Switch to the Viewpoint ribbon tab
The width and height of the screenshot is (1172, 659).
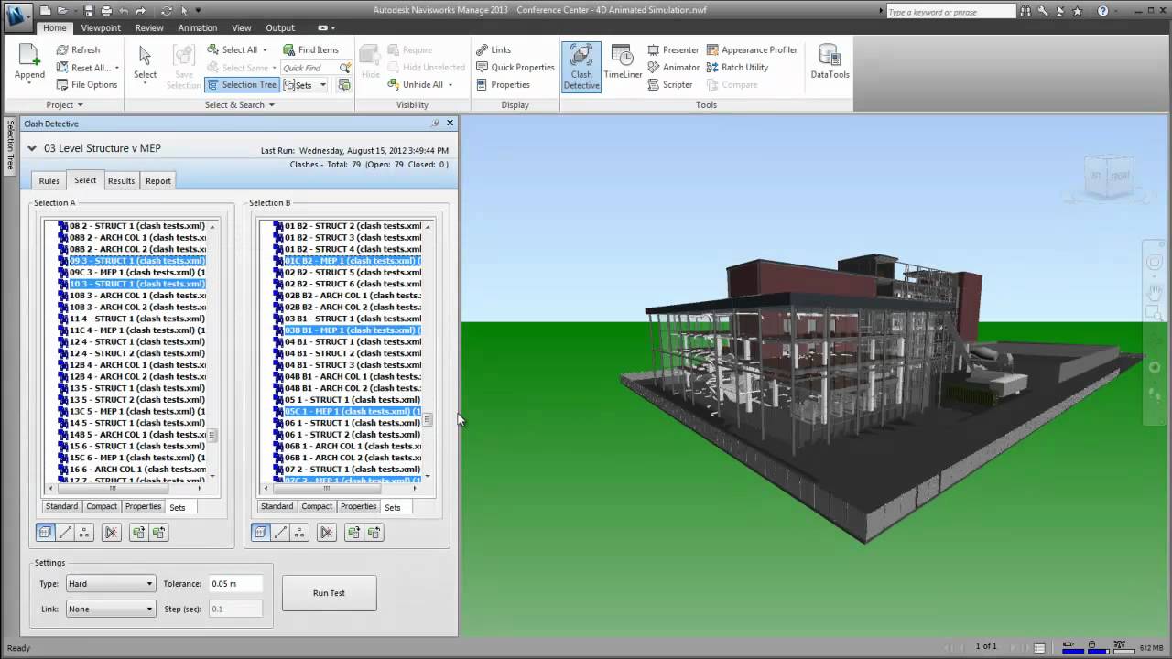(x=101, y=27)
